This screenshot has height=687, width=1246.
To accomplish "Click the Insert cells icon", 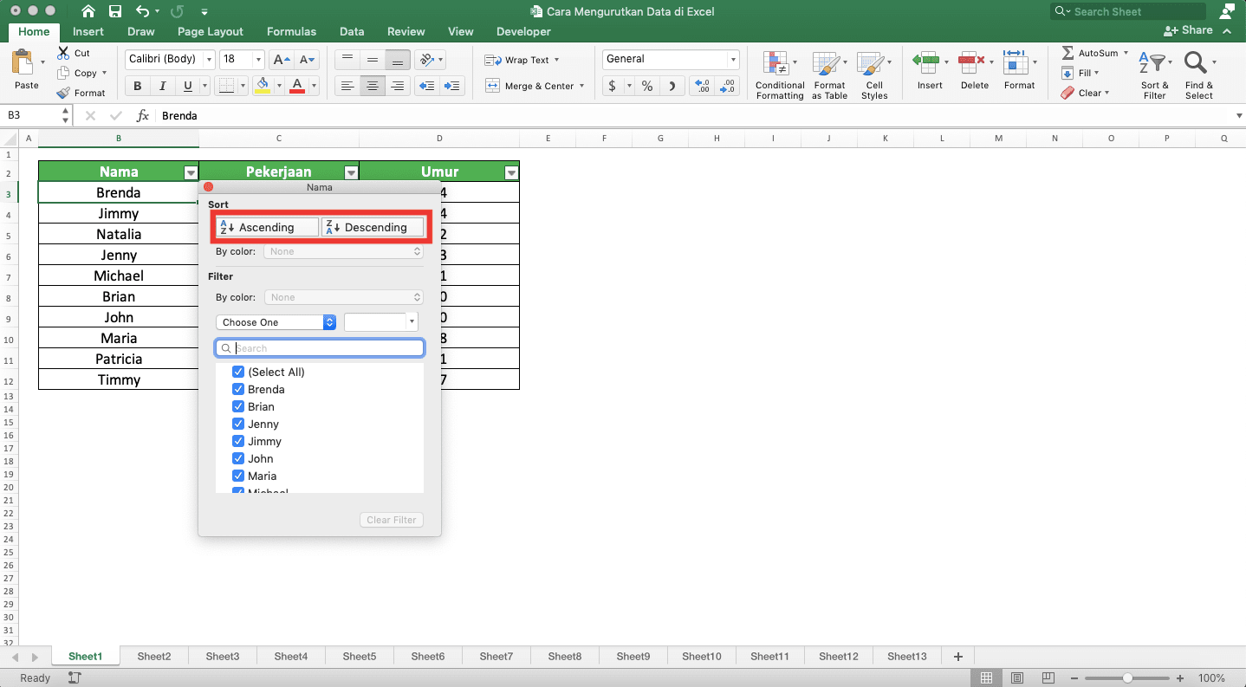I will [926, 62].
